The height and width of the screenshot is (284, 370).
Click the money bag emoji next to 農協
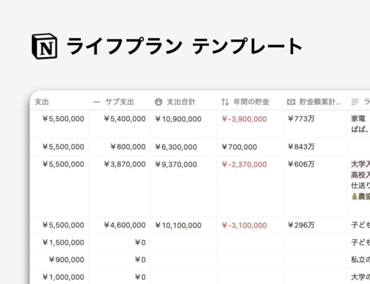coord(354,196)
